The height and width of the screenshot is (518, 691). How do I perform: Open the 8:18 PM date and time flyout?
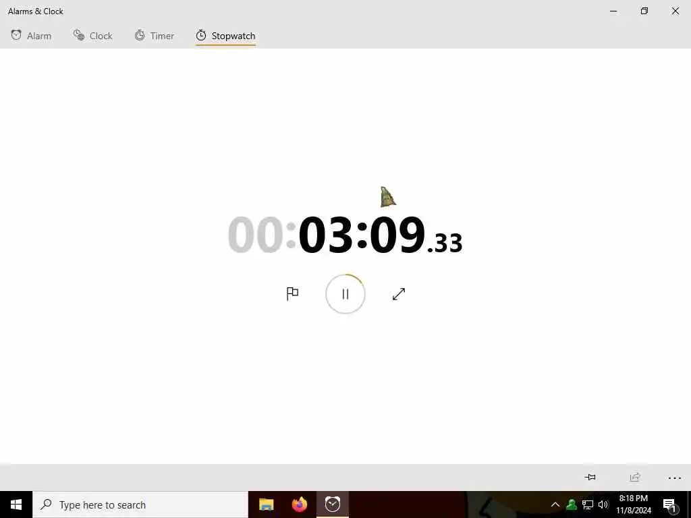pos(634,505)
